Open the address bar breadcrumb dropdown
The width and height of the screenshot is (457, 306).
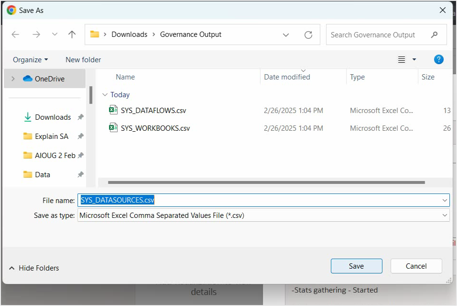point(286,34)
